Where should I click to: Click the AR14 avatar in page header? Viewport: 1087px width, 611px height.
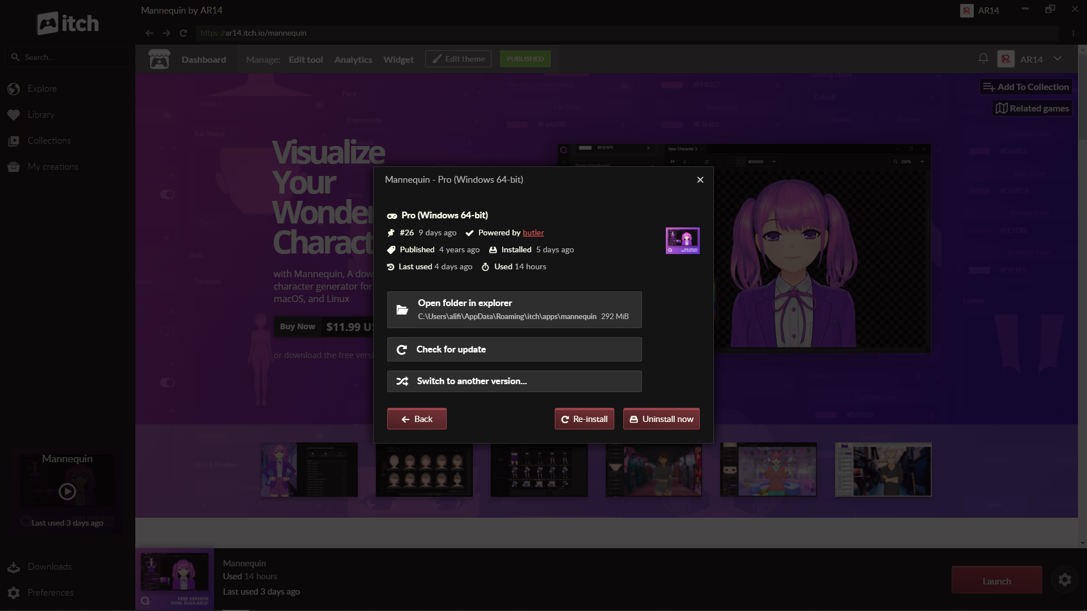click(1005, 59)
